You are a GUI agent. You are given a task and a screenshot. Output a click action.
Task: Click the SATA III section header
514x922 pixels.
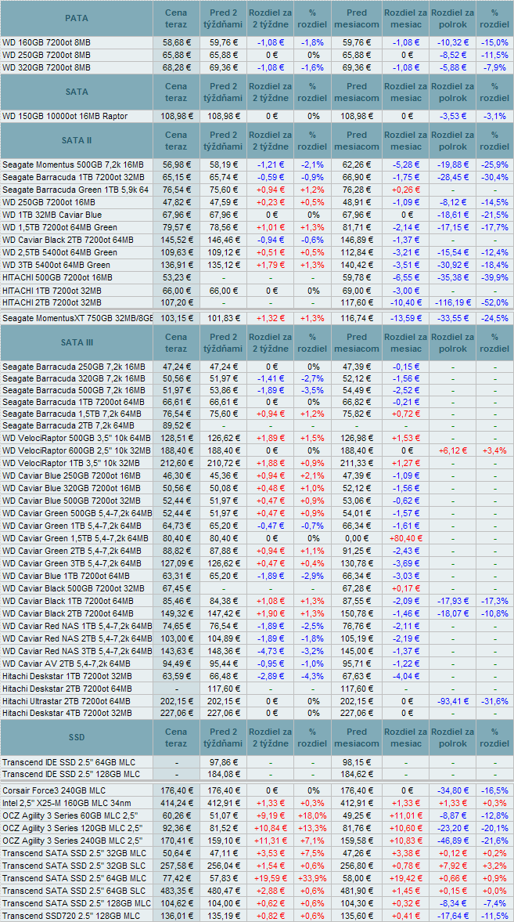pyautogui.click(x=77, y=342)
